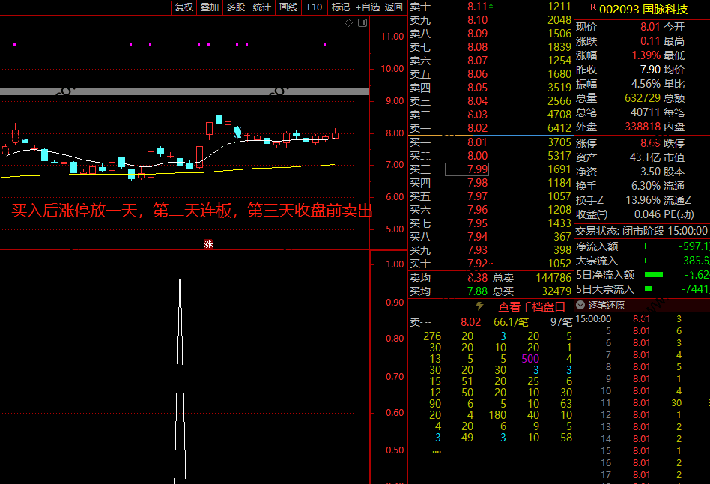Click the 97笔 order count label
The image size is (710, 484).
point(562,322)
